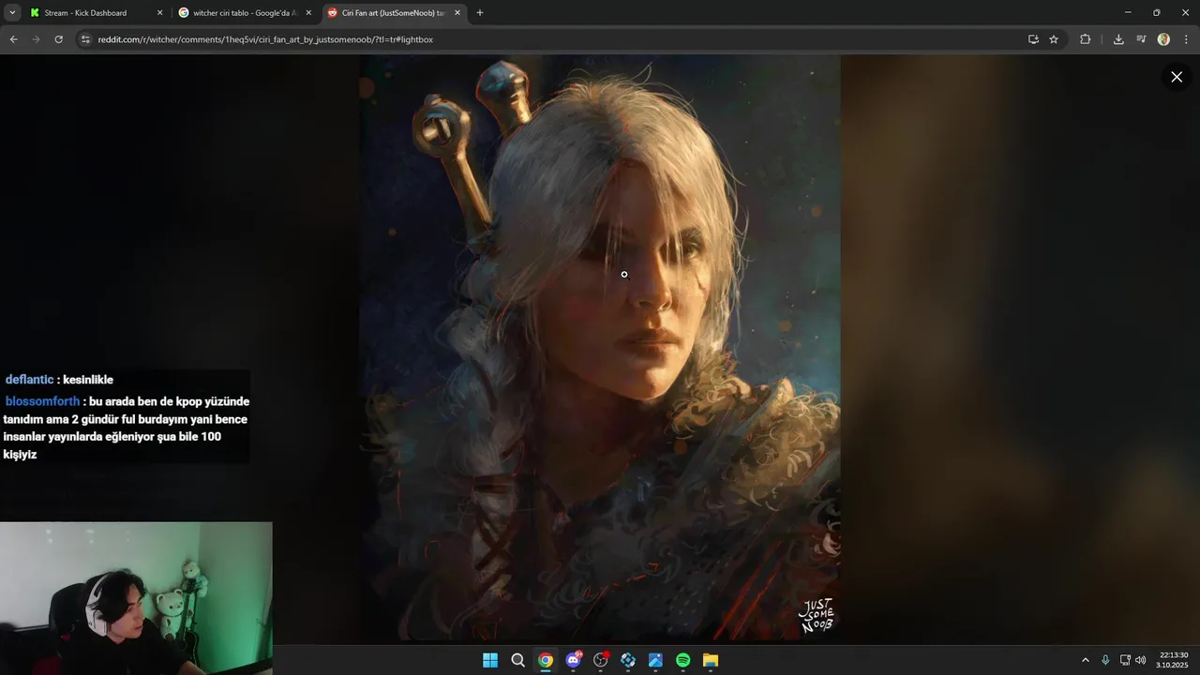
Task: Open OBS Studio from taskbar
Action: pyautogui.click(x=601, y=660)
